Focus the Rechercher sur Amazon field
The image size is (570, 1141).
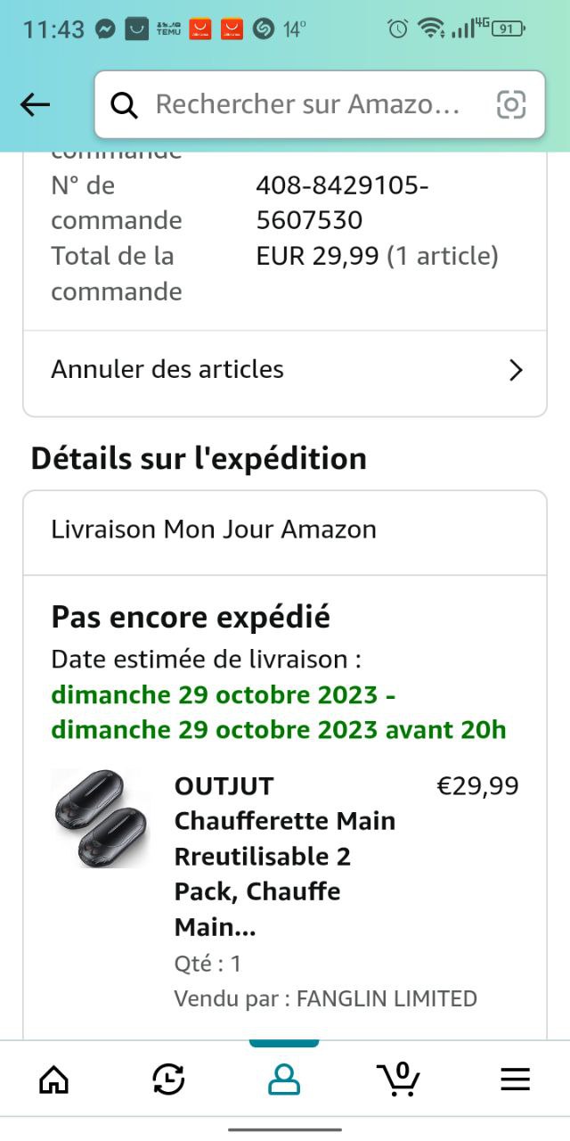(307, 104)
